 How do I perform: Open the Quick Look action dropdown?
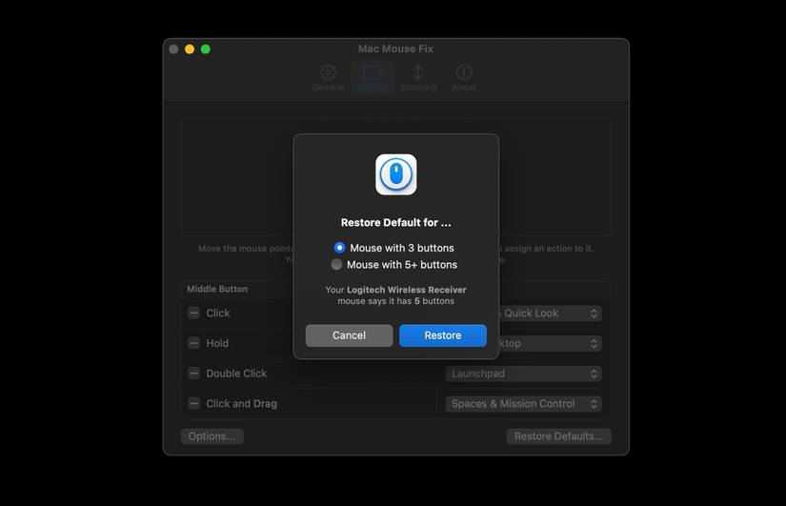pos(550,314)
